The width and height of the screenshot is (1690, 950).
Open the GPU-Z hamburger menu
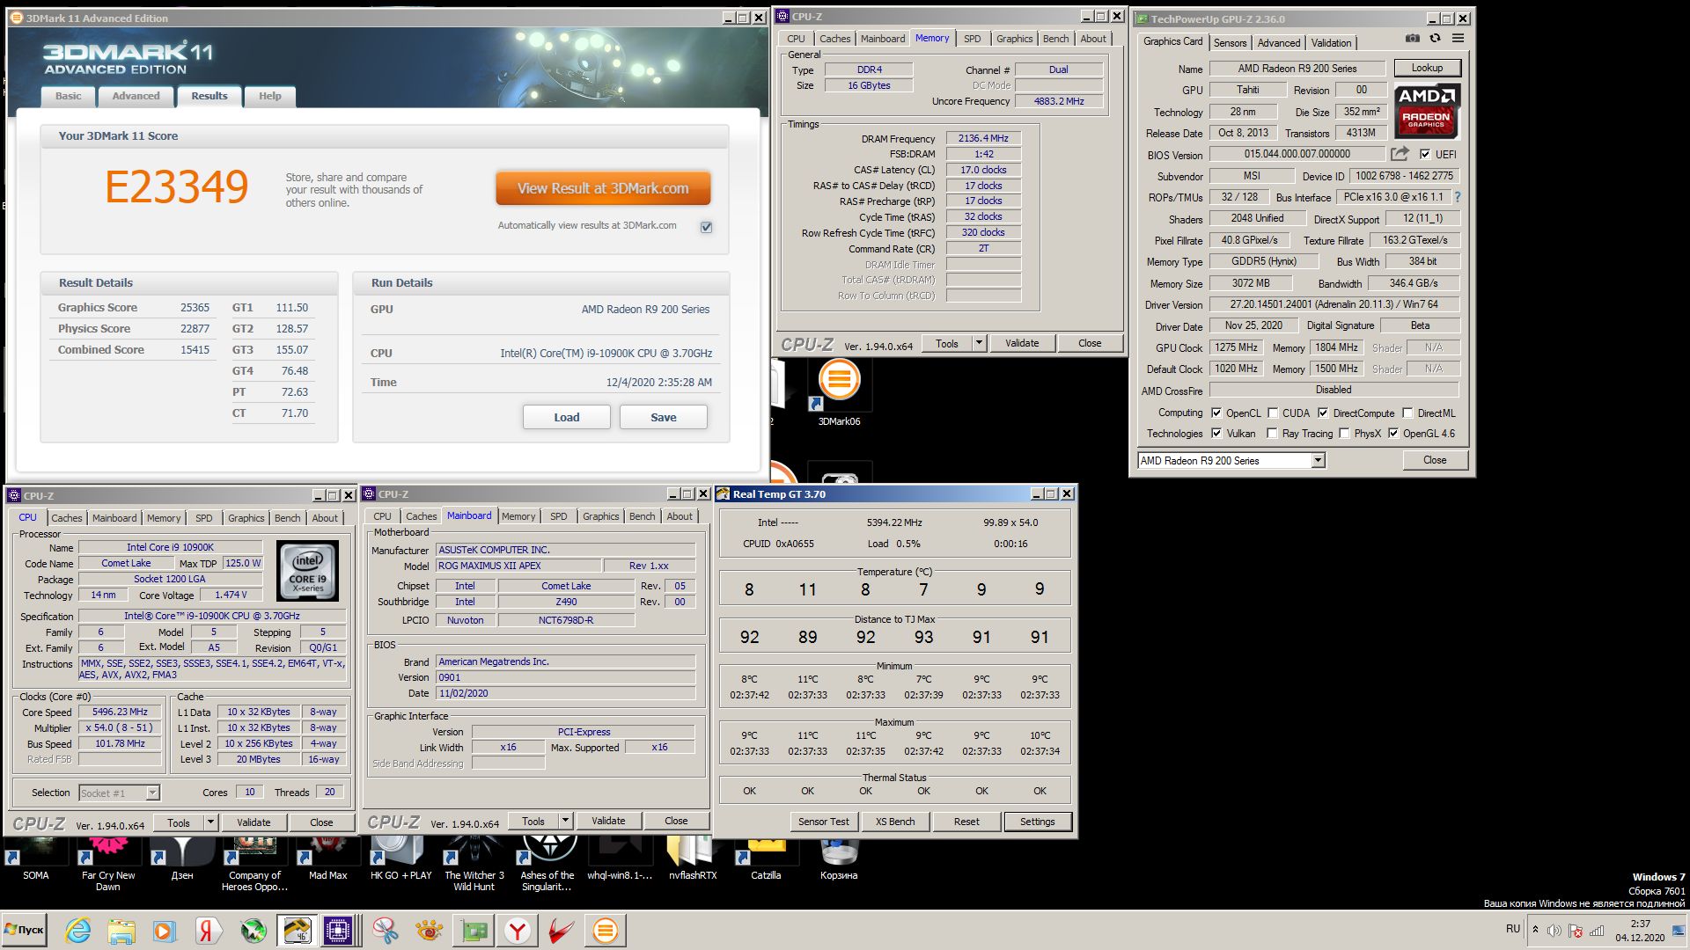[1458, 39]
